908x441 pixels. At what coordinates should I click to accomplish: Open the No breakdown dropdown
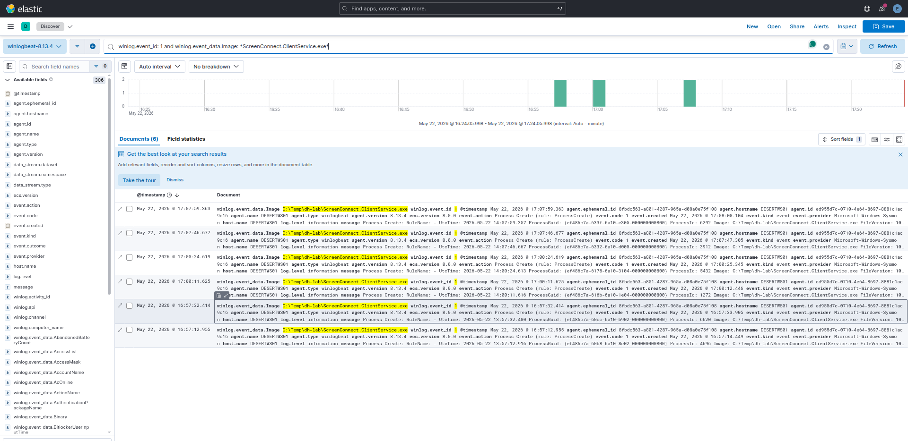coord(216,67)
